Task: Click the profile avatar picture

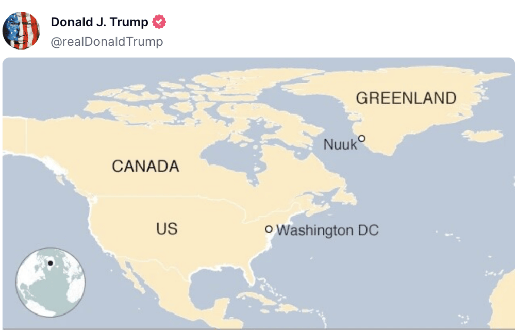Action: tap(21, 30)
